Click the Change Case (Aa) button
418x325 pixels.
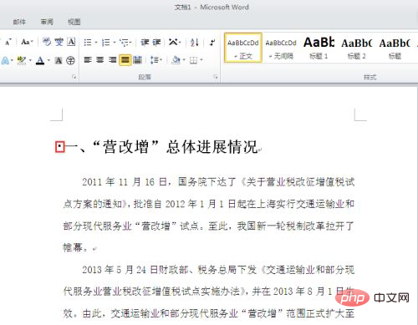25,43
